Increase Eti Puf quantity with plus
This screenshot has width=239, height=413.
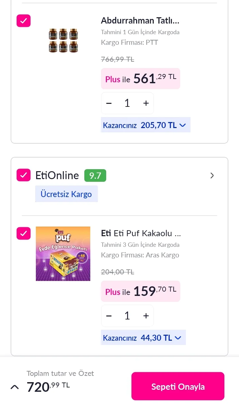(146, 316)
